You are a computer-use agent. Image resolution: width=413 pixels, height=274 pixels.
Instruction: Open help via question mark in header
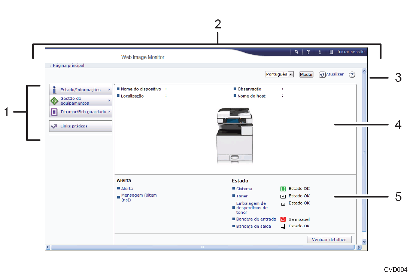tap(308, 52)
